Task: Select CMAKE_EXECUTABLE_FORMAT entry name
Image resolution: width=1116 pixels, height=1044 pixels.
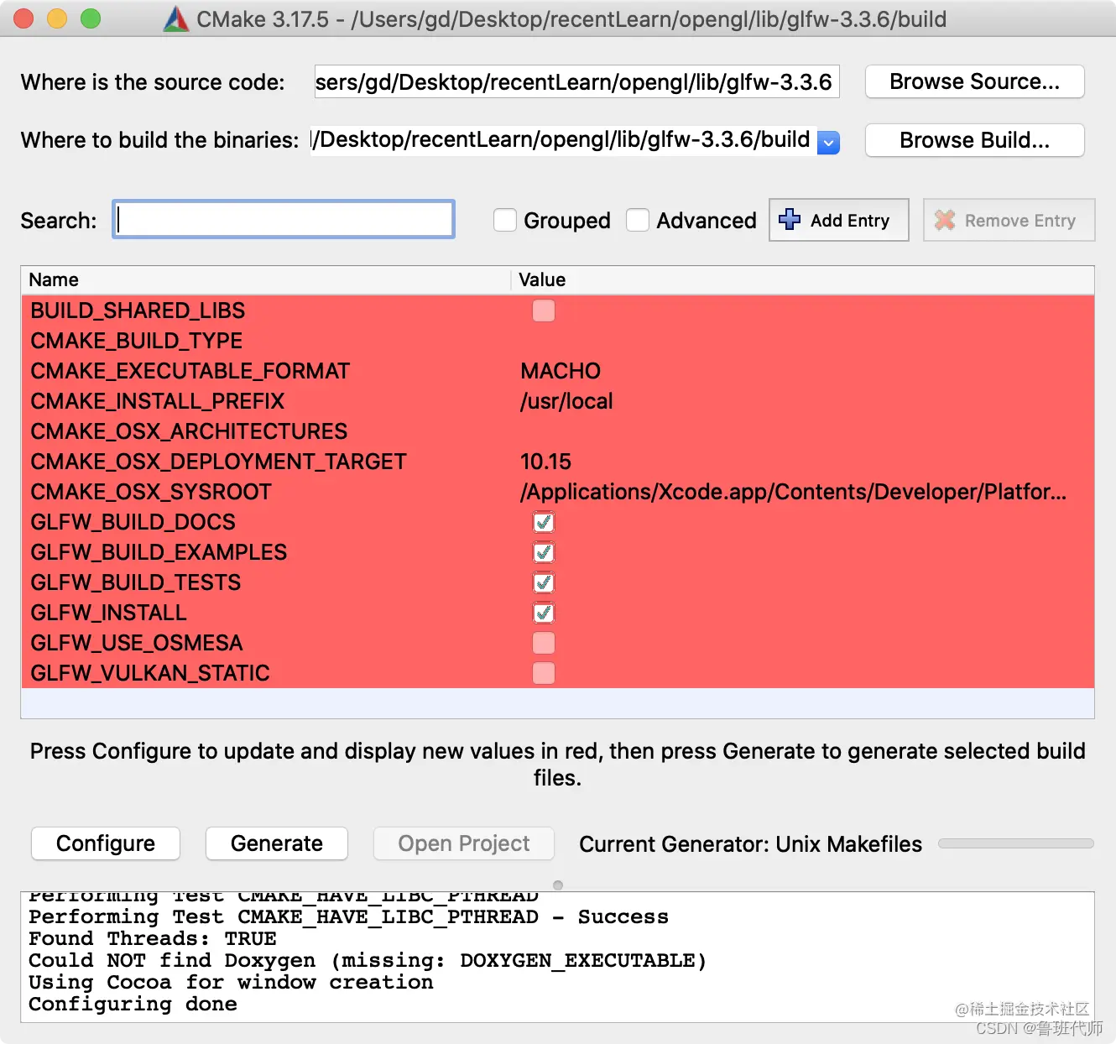Action: (190, 371)
